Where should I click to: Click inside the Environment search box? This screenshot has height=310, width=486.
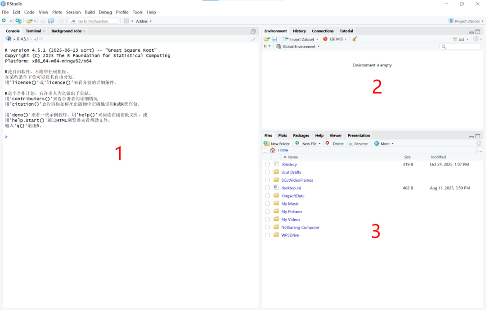click(459, 46)
